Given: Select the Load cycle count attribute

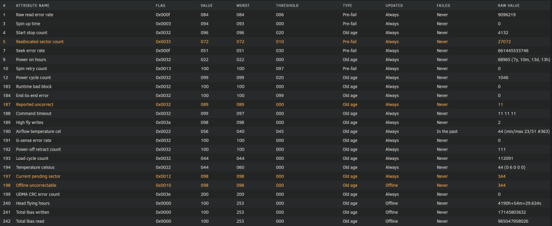Looking at the screenshot, I should pyautogui.click(x=33, y=158).
